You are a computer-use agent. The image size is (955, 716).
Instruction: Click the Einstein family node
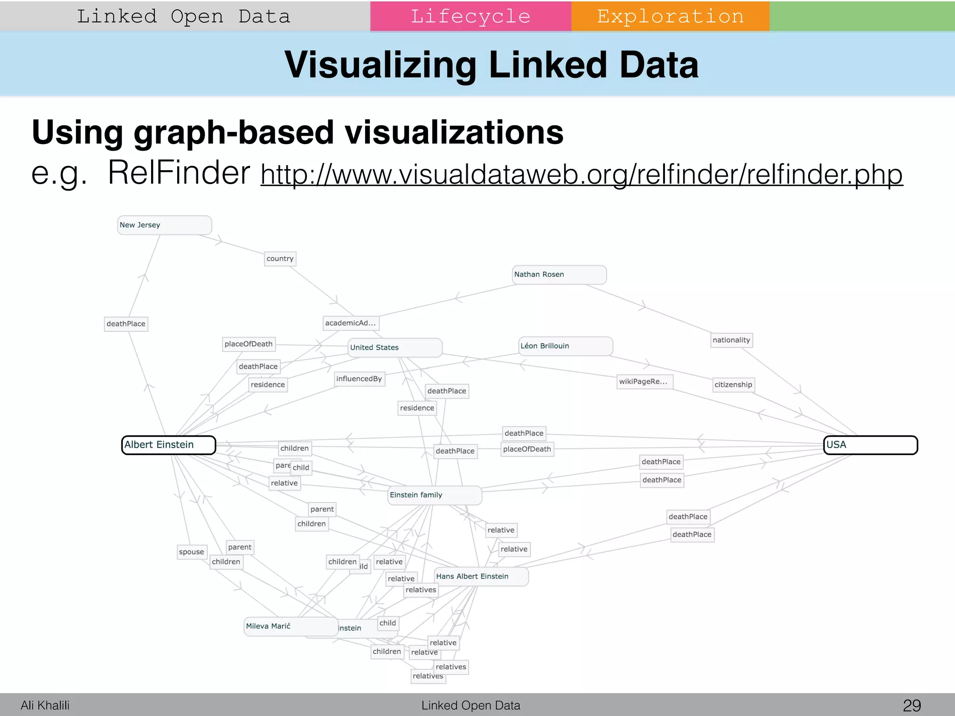434,495
